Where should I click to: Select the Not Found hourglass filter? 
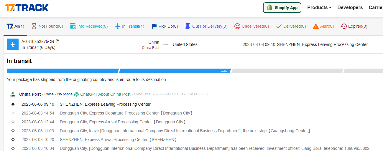[x=47, y=26]
